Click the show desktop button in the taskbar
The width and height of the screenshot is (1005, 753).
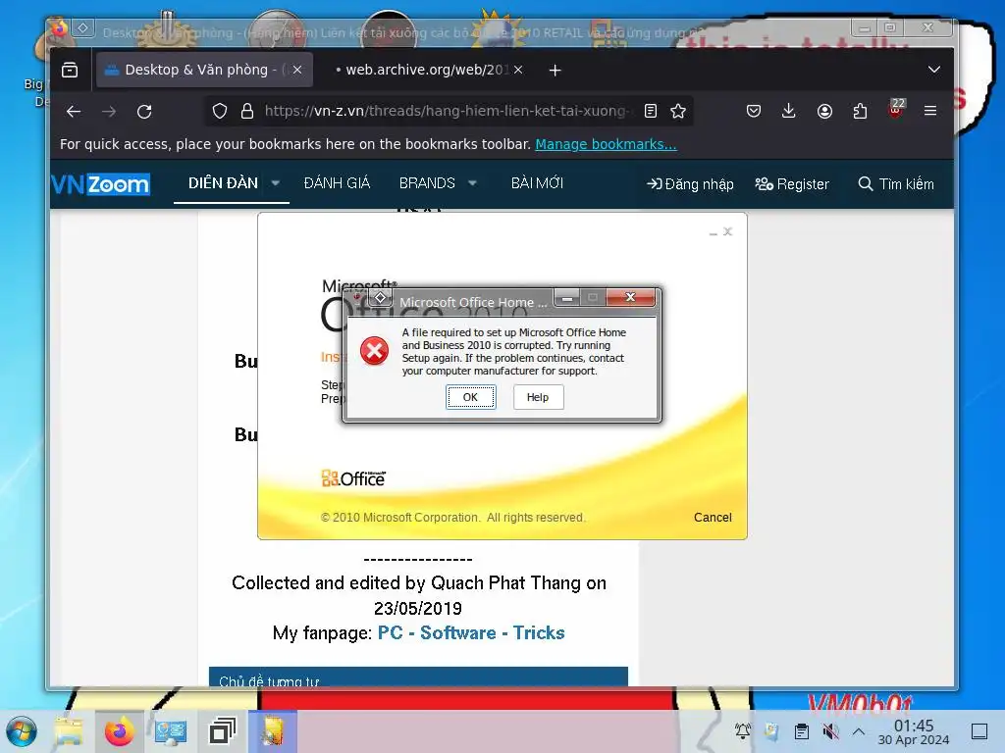979,731
